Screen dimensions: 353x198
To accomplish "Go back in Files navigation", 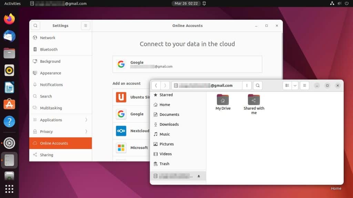I will tap(156, 86).
